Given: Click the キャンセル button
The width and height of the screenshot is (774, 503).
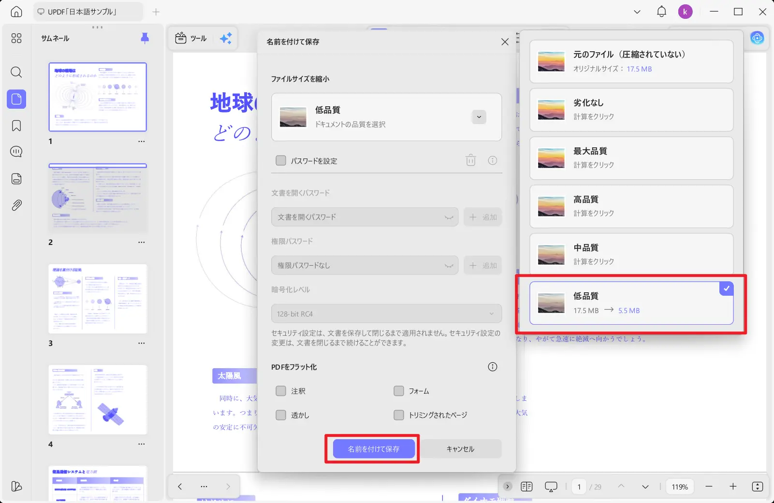Looking at the screenshot, I should click(460, 449).
